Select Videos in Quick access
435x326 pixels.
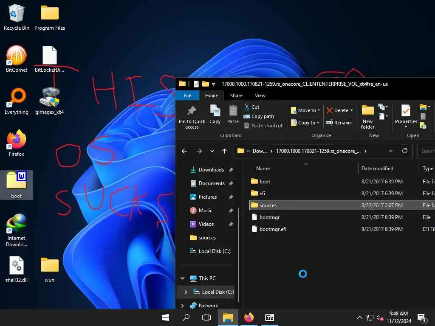click(206, 224)
